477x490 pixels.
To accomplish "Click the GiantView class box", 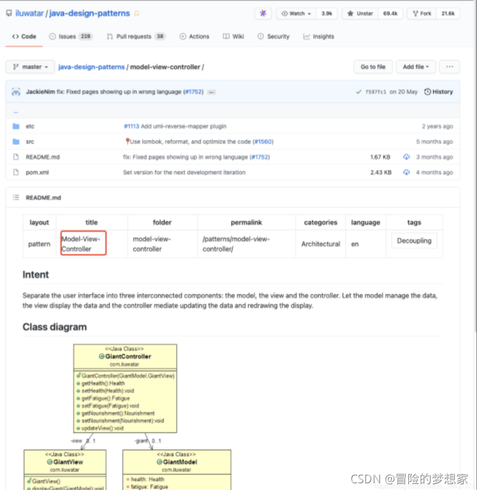I will click(65, 470).
